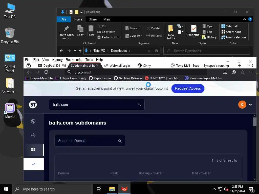Viewport: 259px width, 194px height.
Task: Open File Explorer from the taskbar
Action: (x=112, y=189)
